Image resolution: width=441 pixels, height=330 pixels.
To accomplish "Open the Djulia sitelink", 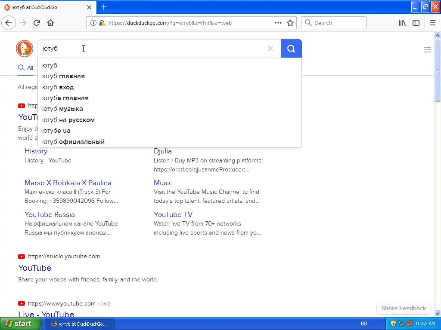I will pyautogui.click(x=162, y=151).
